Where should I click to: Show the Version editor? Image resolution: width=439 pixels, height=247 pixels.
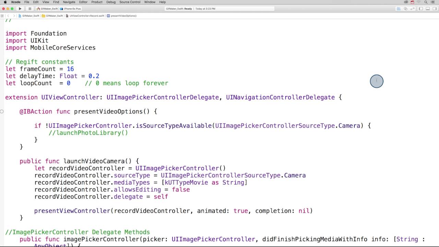pos(413,9)
